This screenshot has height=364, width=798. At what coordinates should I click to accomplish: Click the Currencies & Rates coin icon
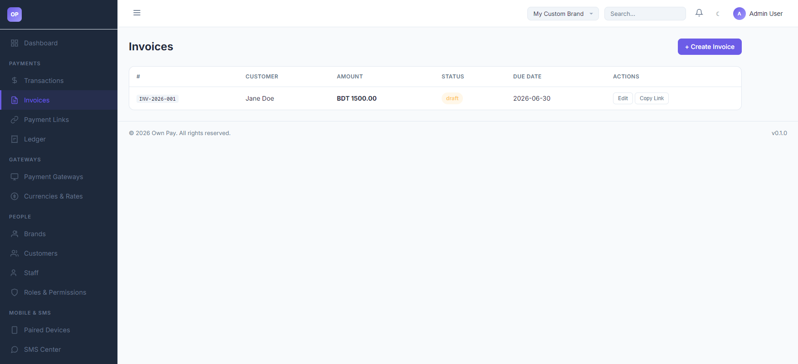(x=15, y=196)
